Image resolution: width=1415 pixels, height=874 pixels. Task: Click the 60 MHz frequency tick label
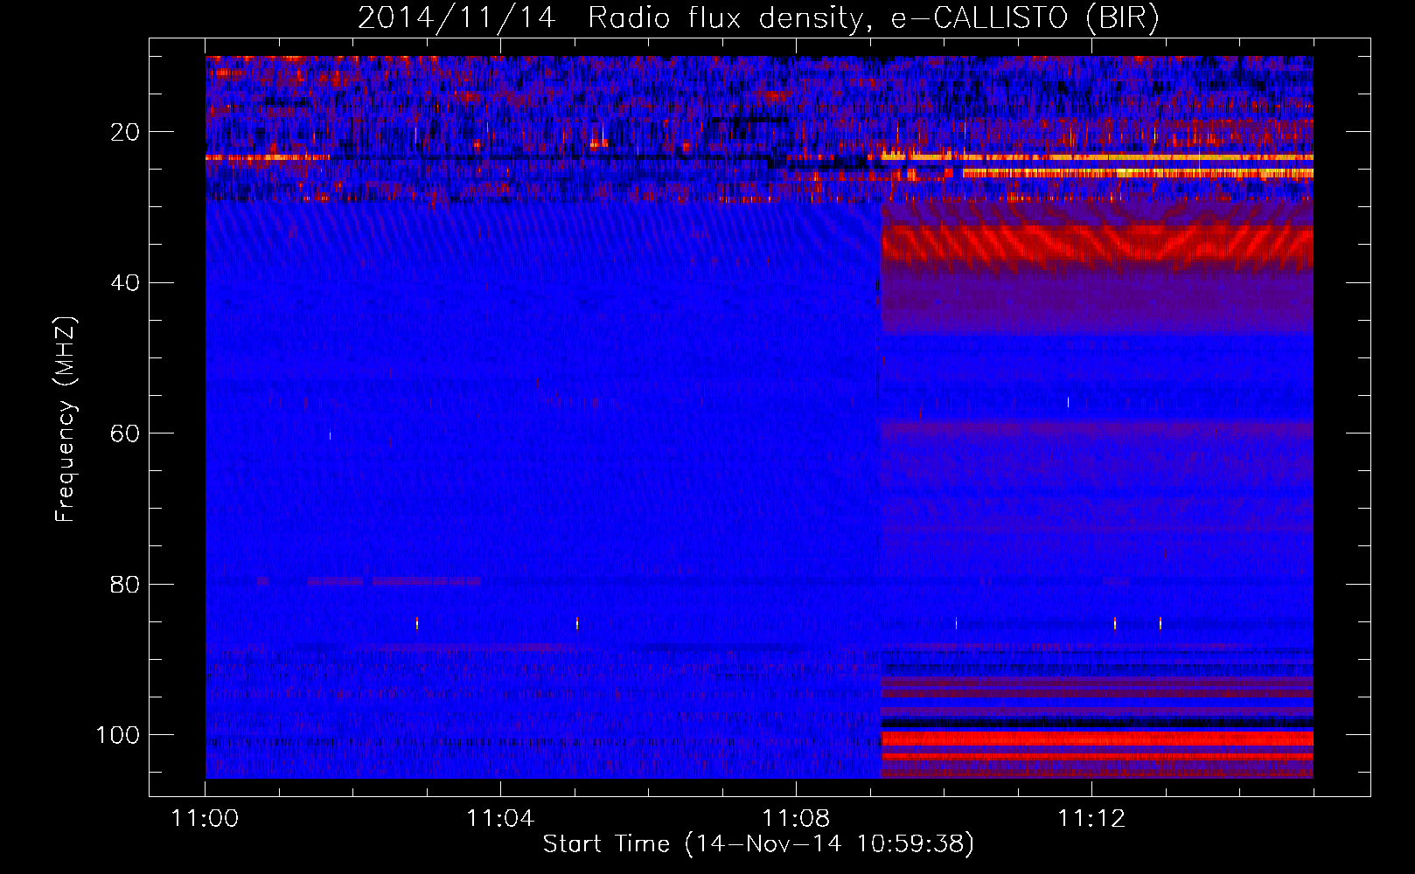coord(126,434)
